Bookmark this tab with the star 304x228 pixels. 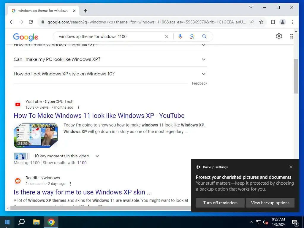pyautogui.click(x=261, y=22)
